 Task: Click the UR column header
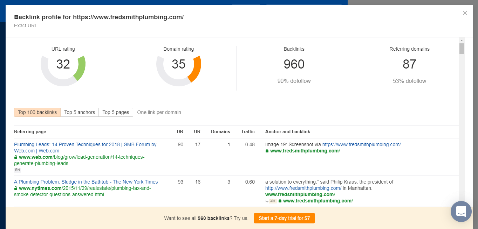[x=197, y=132]
